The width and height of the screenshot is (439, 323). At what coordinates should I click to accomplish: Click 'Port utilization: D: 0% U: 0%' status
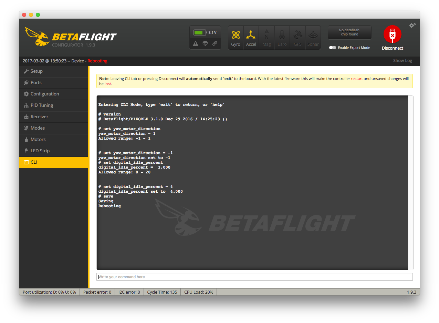click(x=50, y=292)
